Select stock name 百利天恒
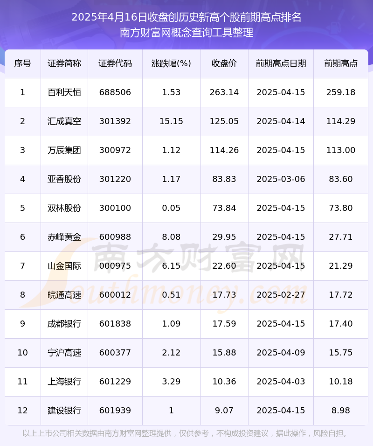This screenshot has height=446, width=373. (x=64, y=92)
